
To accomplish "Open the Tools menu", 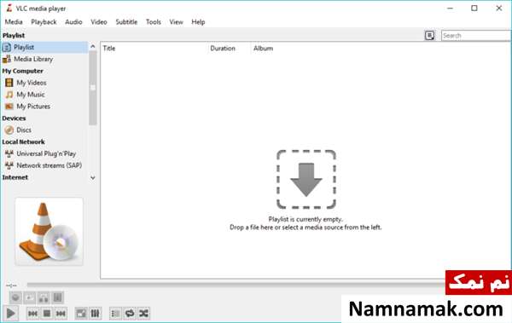I will click(154, 22).
